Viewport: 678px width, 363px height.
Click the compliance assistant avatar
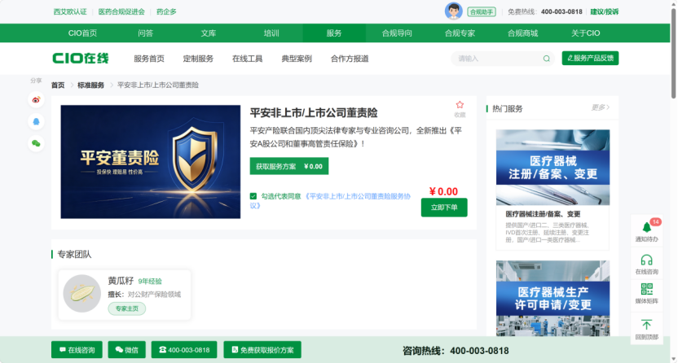[x=454, y=11]
